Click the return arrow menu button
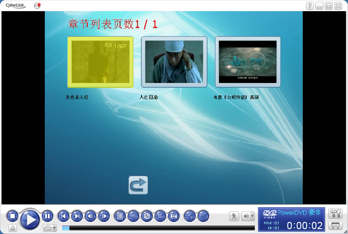Screen dimensions: 348x234 [138, 185]
